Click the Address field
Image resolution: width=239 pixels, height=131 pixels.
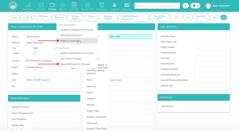pos(41,43)
